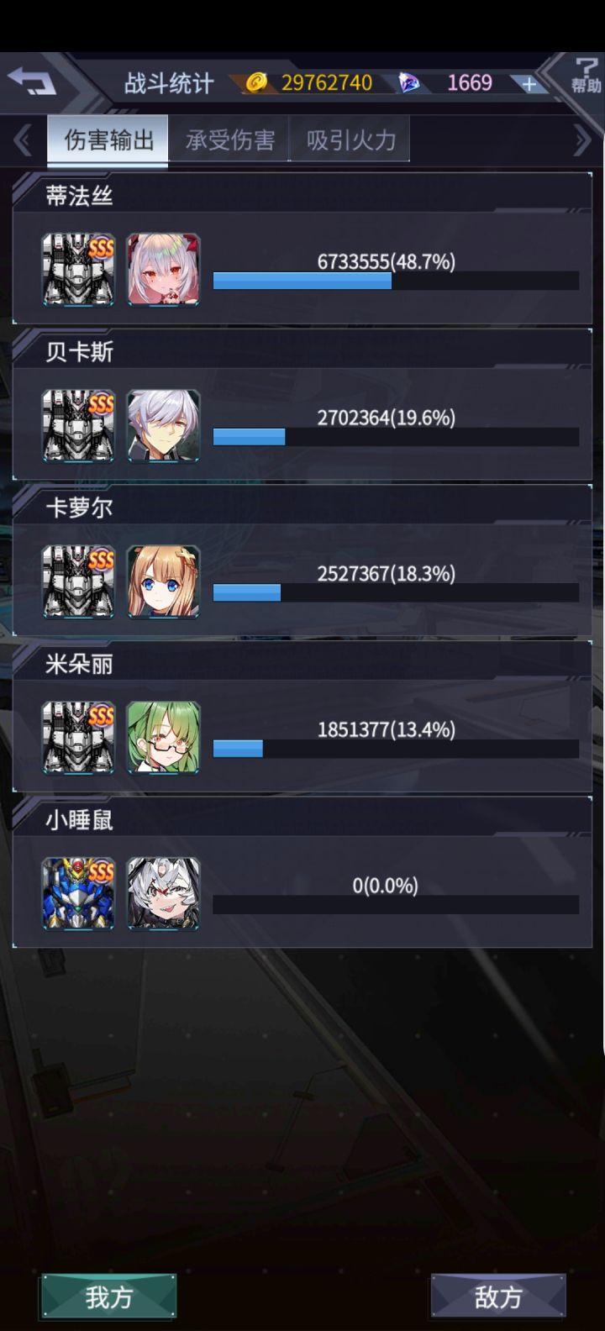Open 贝卡斯's mech icon

(x=79, y=425)
